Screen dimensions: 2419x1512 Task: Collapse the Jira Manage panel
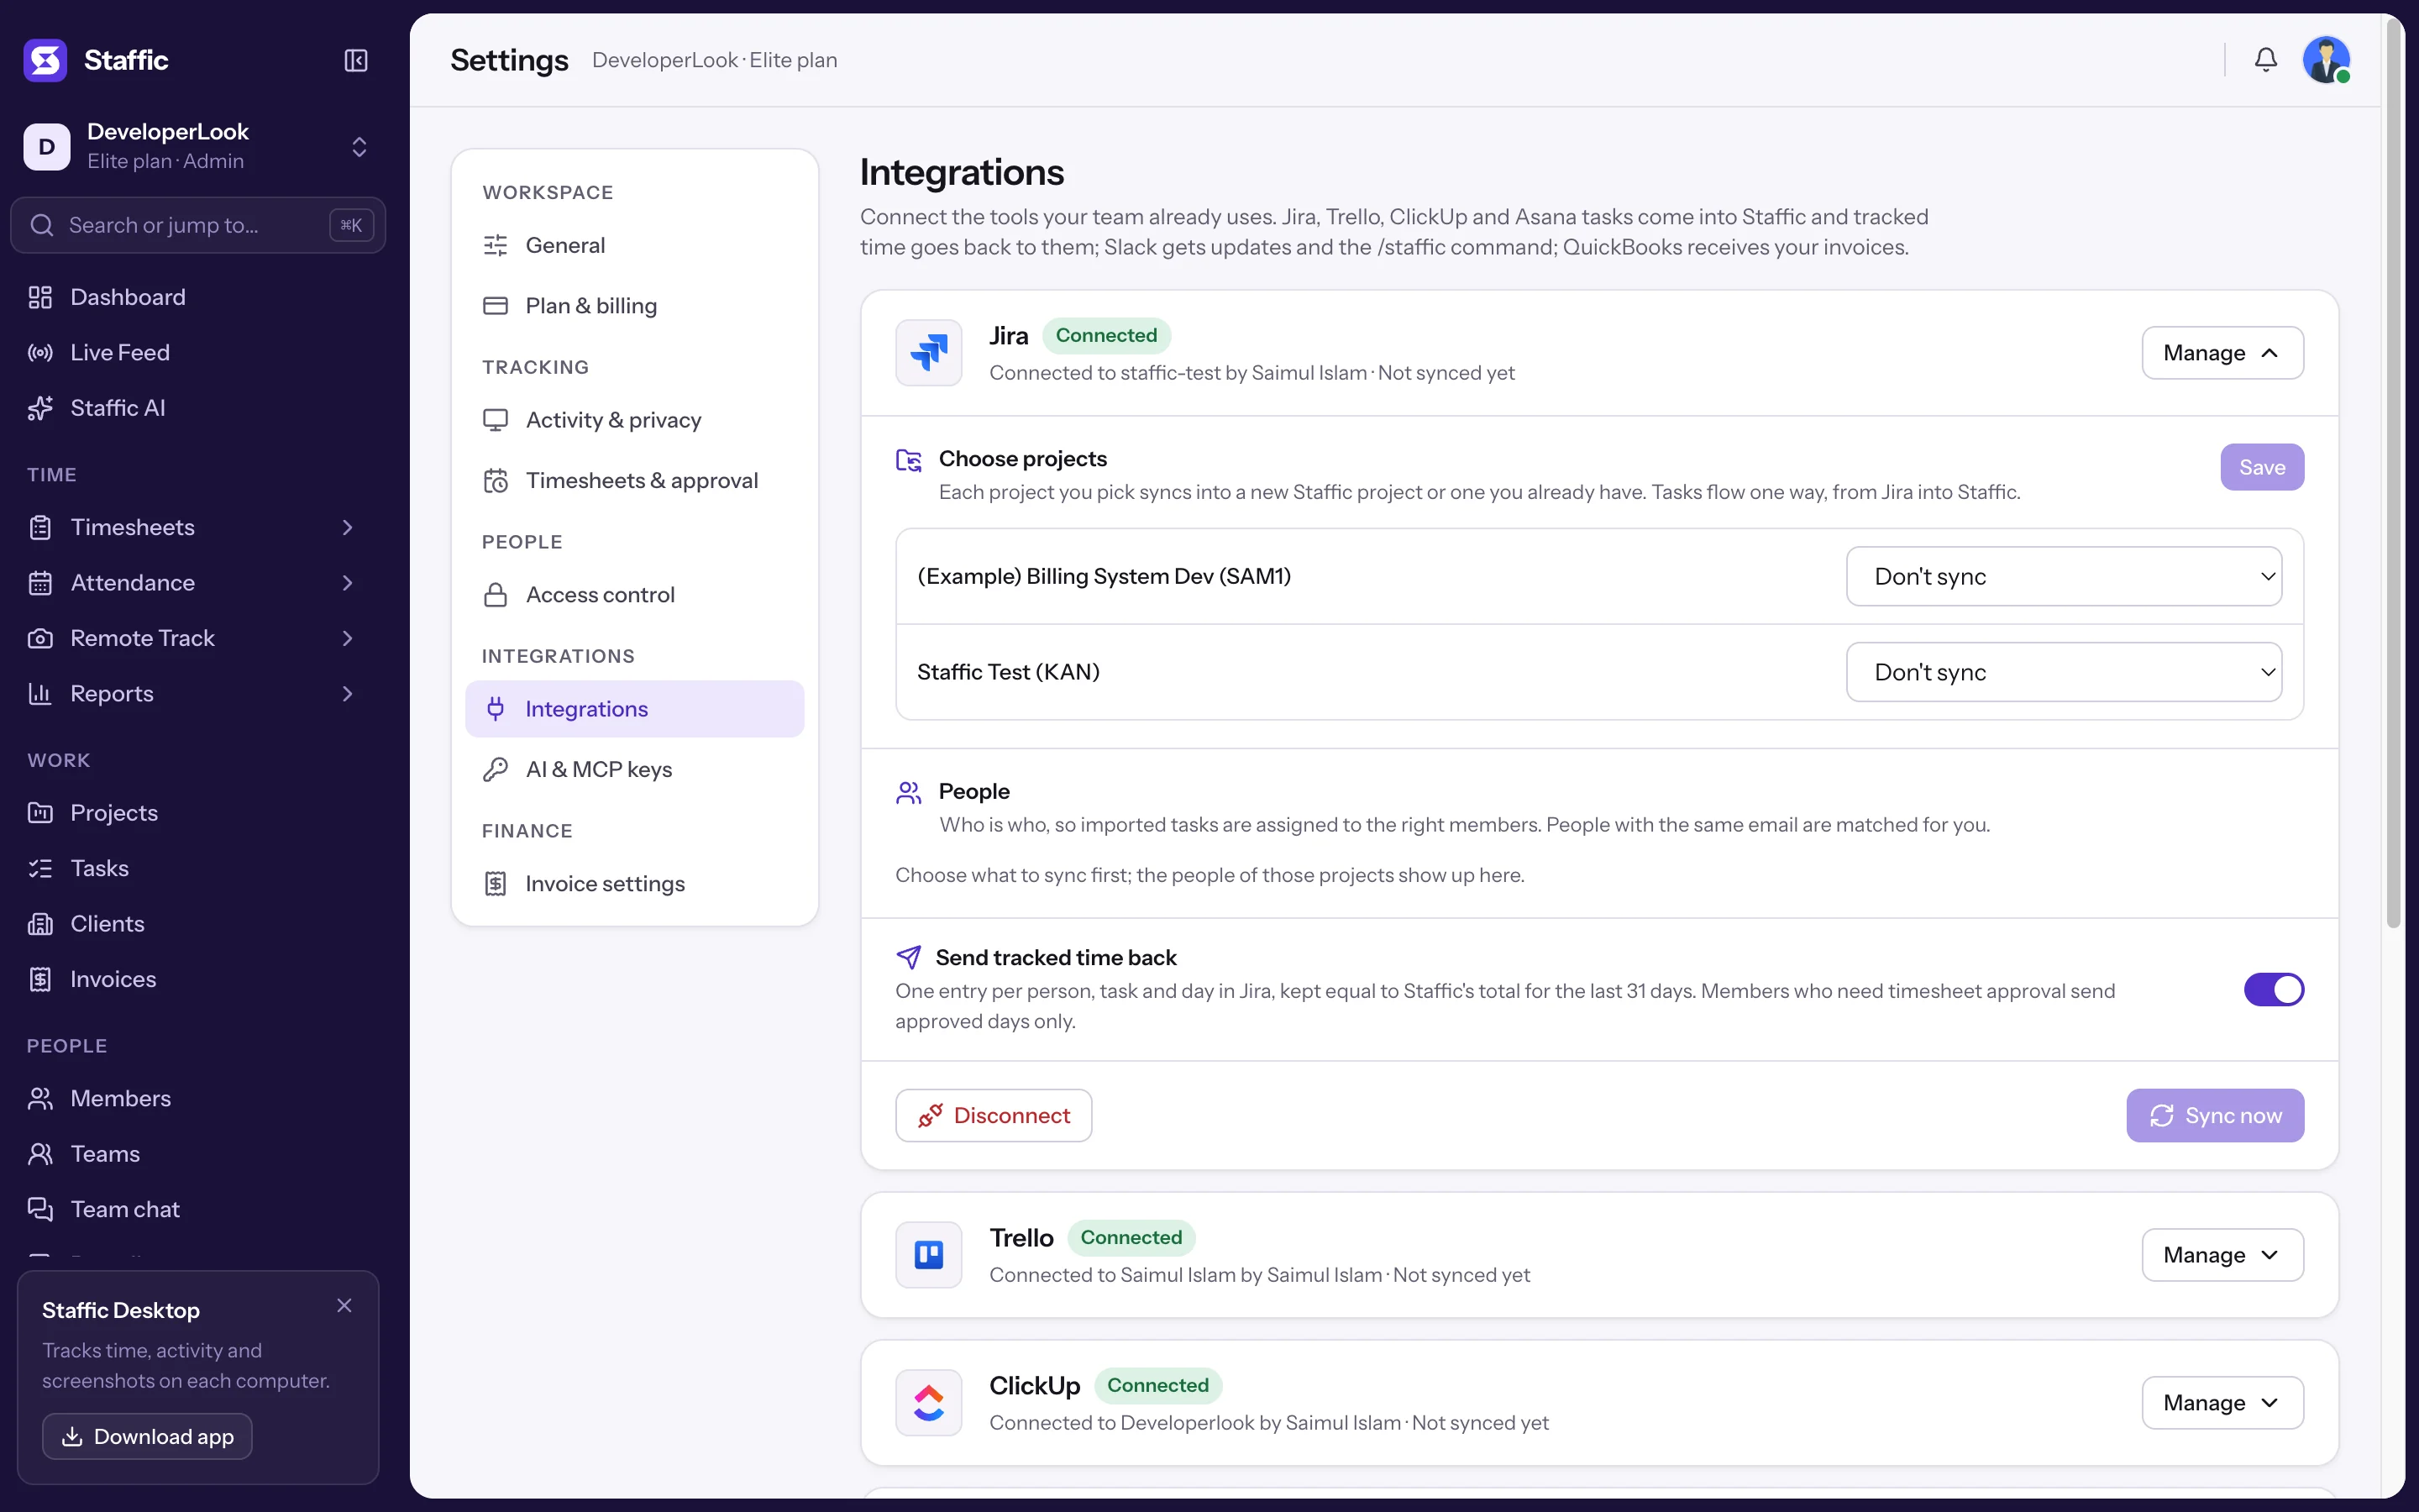[2222, 353]
